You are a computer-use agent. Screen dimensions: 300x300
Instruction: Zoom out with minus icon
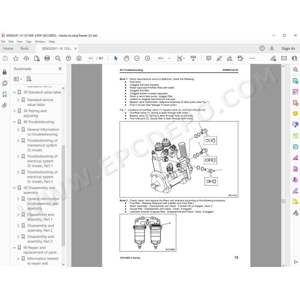137,58
